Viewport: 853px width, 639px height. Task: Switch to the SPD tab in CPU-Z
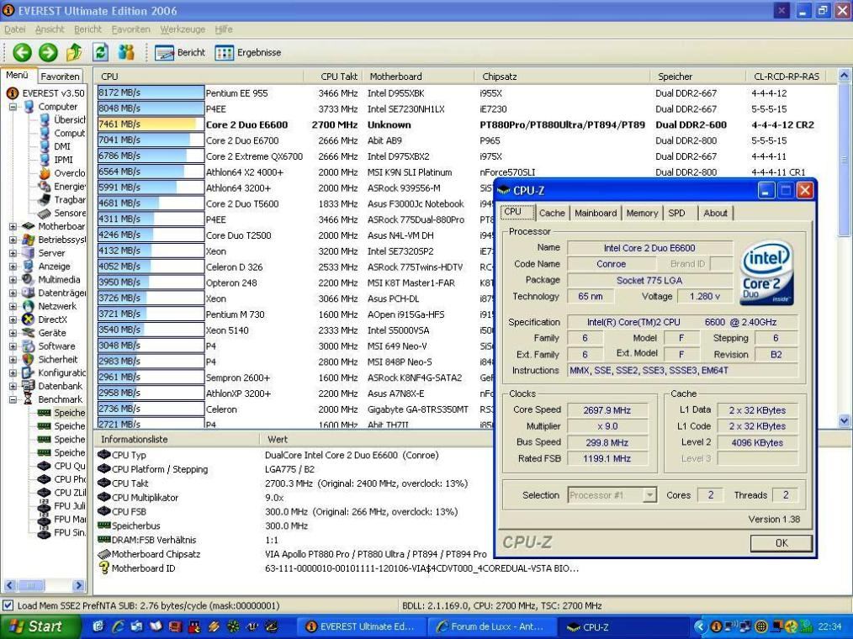tap(676, 214)
